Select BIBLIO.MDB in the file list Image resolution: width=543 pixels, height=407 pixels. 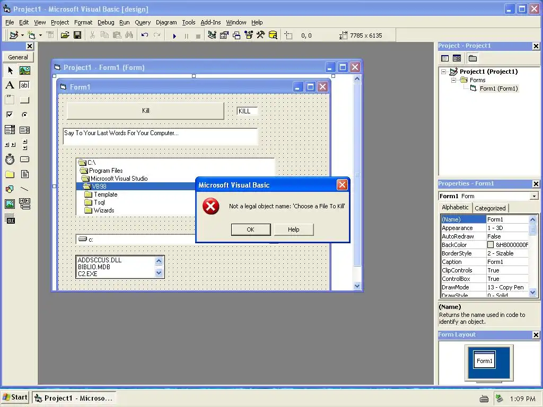click(x=94, y=267)
